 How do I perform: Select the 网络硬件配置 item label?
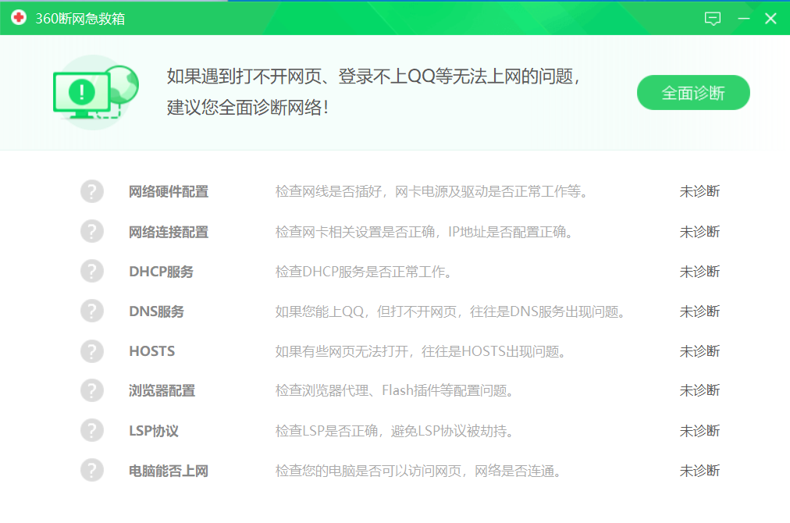click(x=169, y=192)
